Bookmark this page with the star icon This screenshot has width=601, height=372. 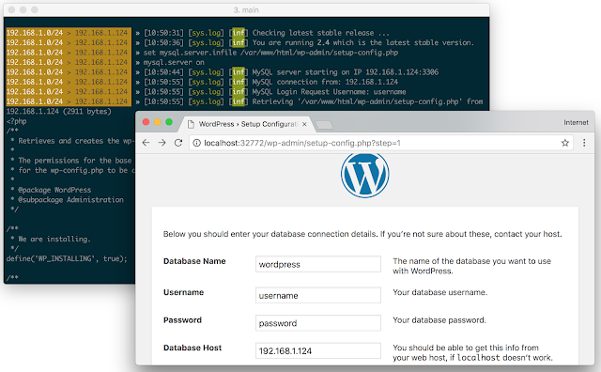pos(565,143)
